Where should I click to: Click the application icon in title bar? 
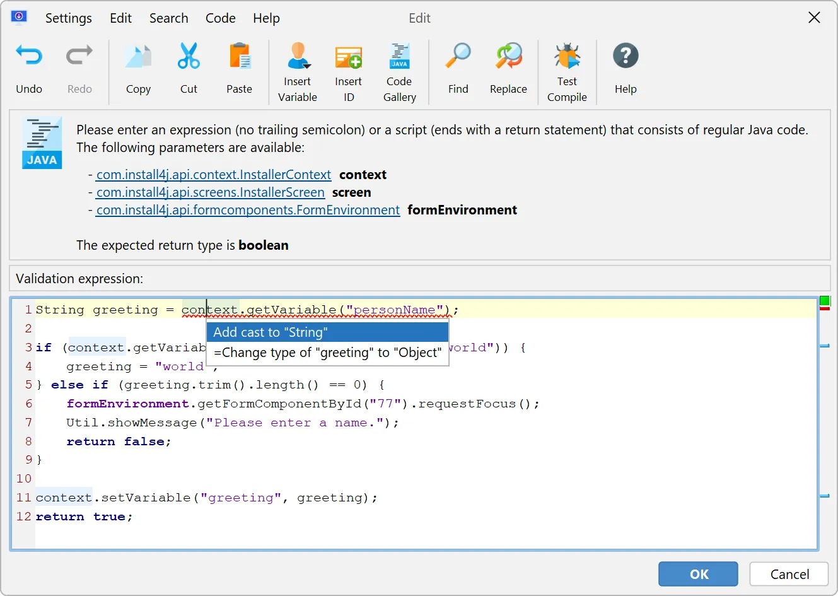[19, 17]
